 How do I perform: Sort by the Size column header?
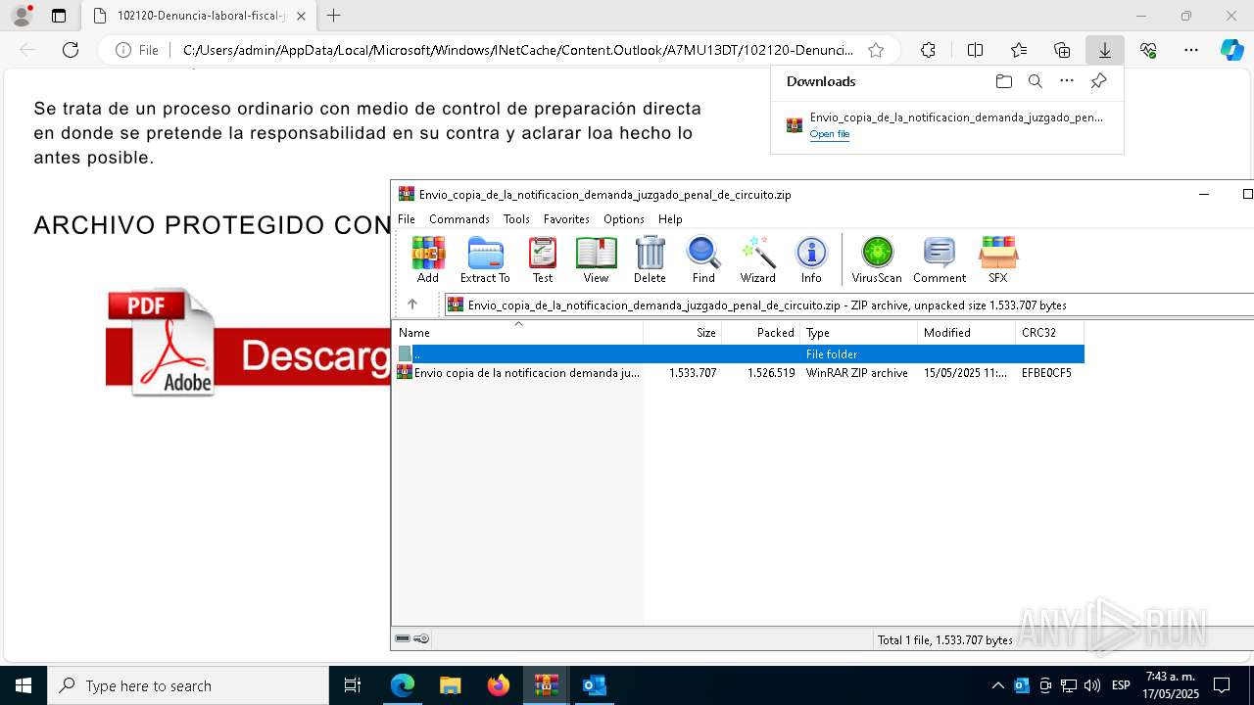click(x=683, y=333)
